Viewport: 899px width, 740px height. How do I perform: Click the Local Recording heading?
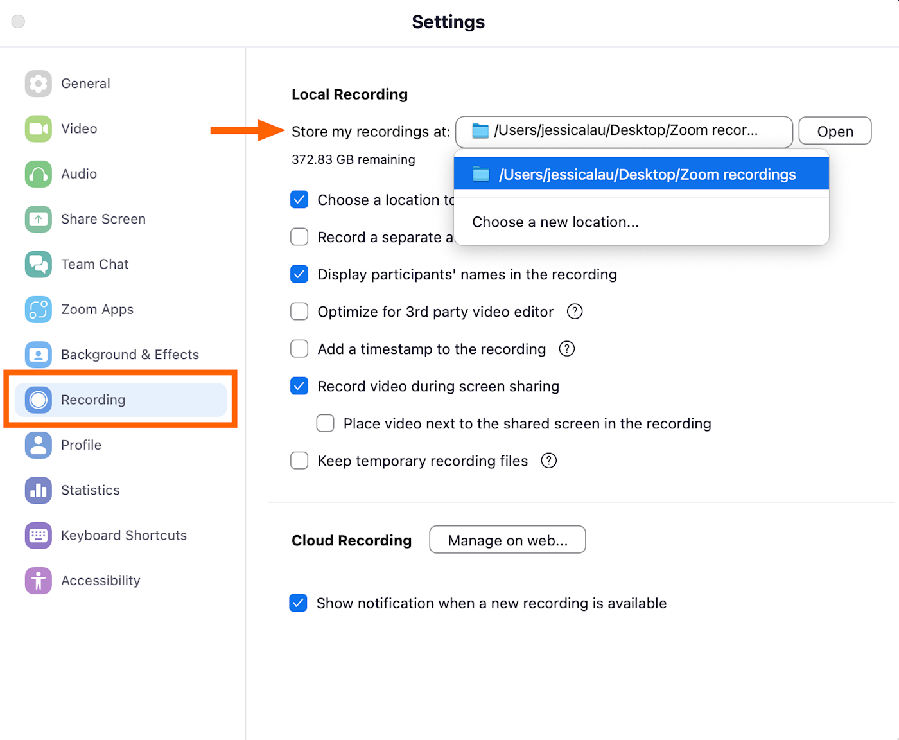click(x=349, y=94)
